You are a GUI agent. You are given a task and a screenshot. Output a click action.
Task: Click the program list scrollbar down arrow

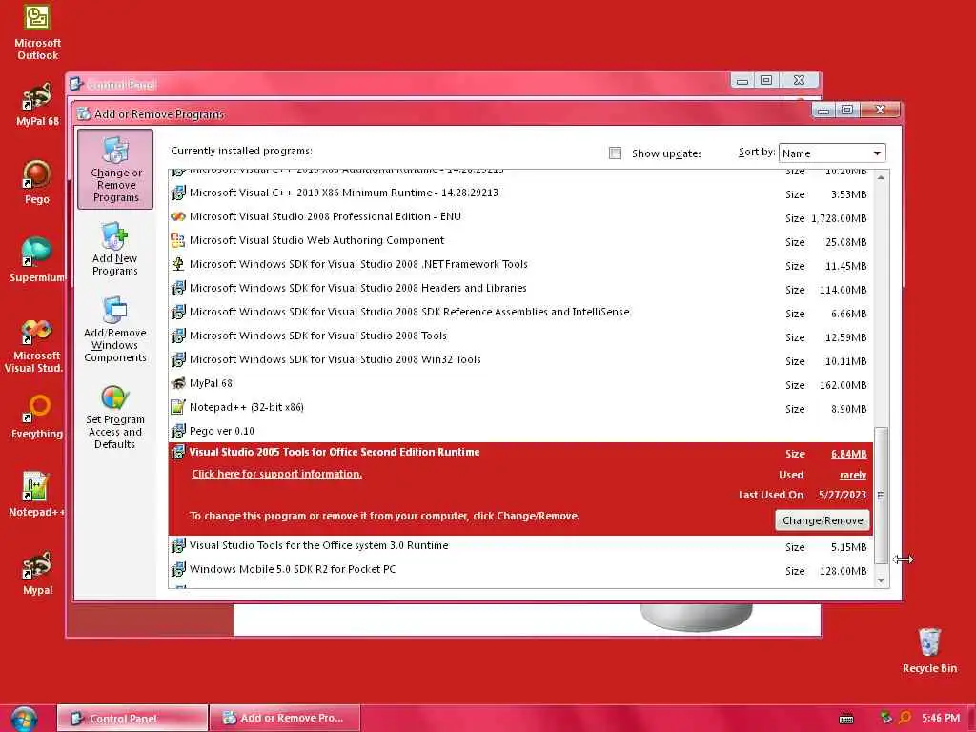pyautogui.click(x=881, y=580)
